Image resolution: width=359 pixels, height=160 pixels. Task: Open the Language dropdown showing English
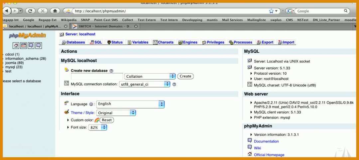130,104
